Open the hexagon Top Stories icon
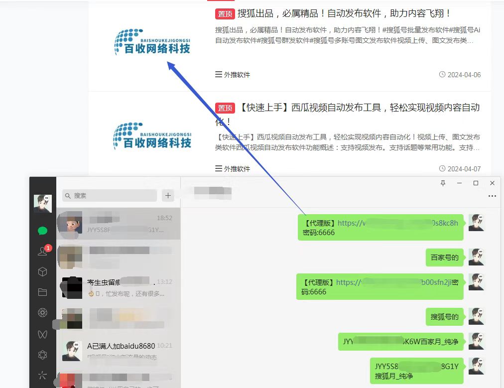Image resolution: width=504 pixels, height=388 pixels. (x=42, y=355)
